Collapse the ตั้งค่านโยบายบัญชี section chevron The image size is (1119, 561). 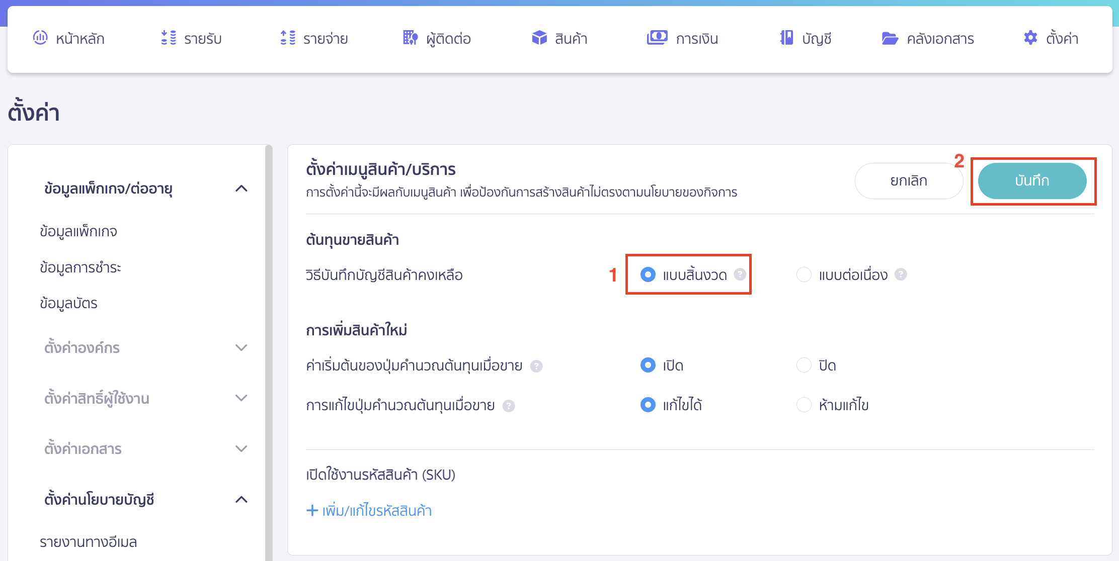242,499
